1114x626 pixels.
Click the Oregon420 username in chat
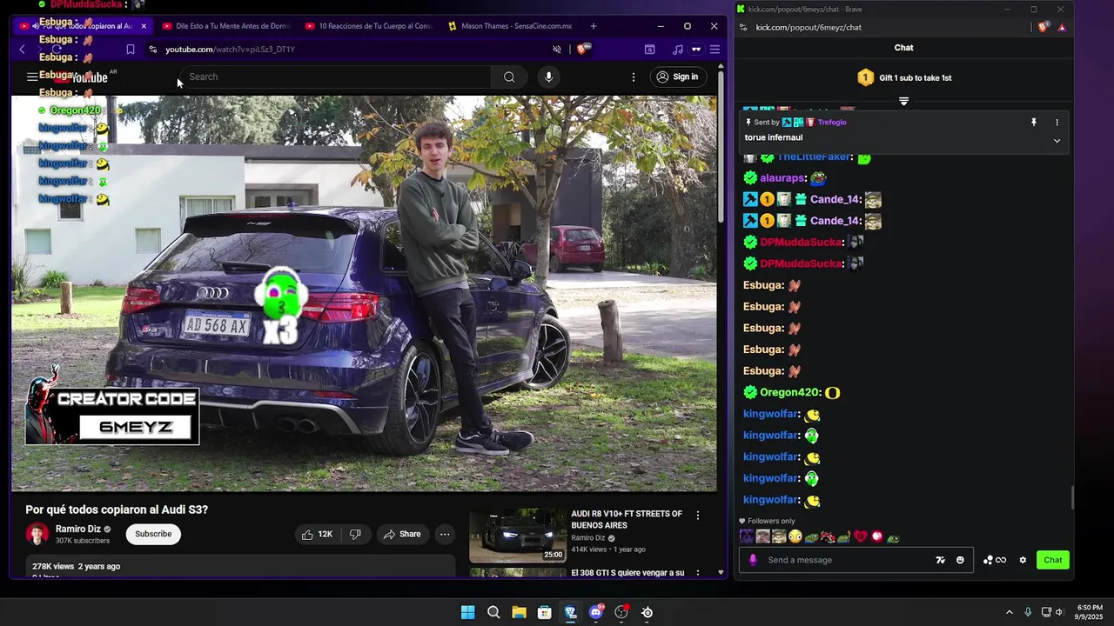(x=790, y=393)
